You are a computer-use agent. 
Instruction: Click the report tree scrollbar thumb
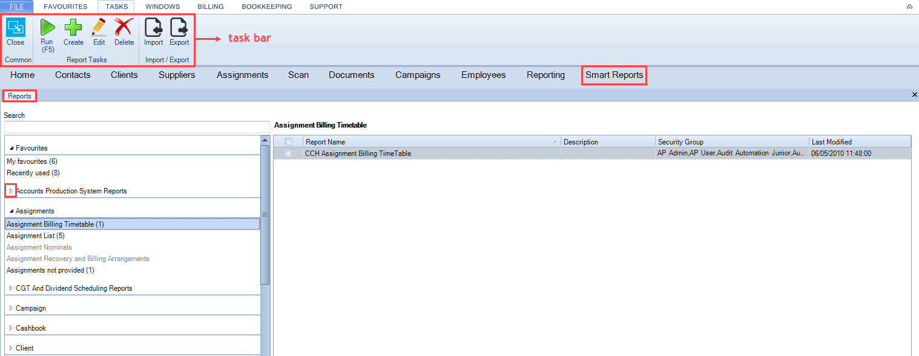point(265,215)
